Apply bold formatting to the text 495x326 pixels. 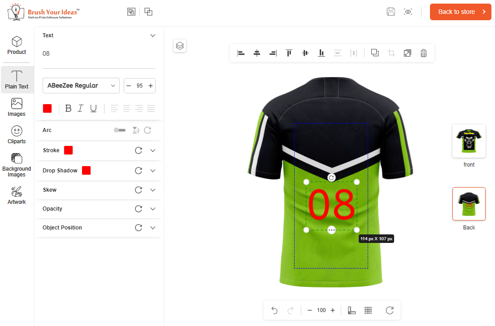[68, 108]
